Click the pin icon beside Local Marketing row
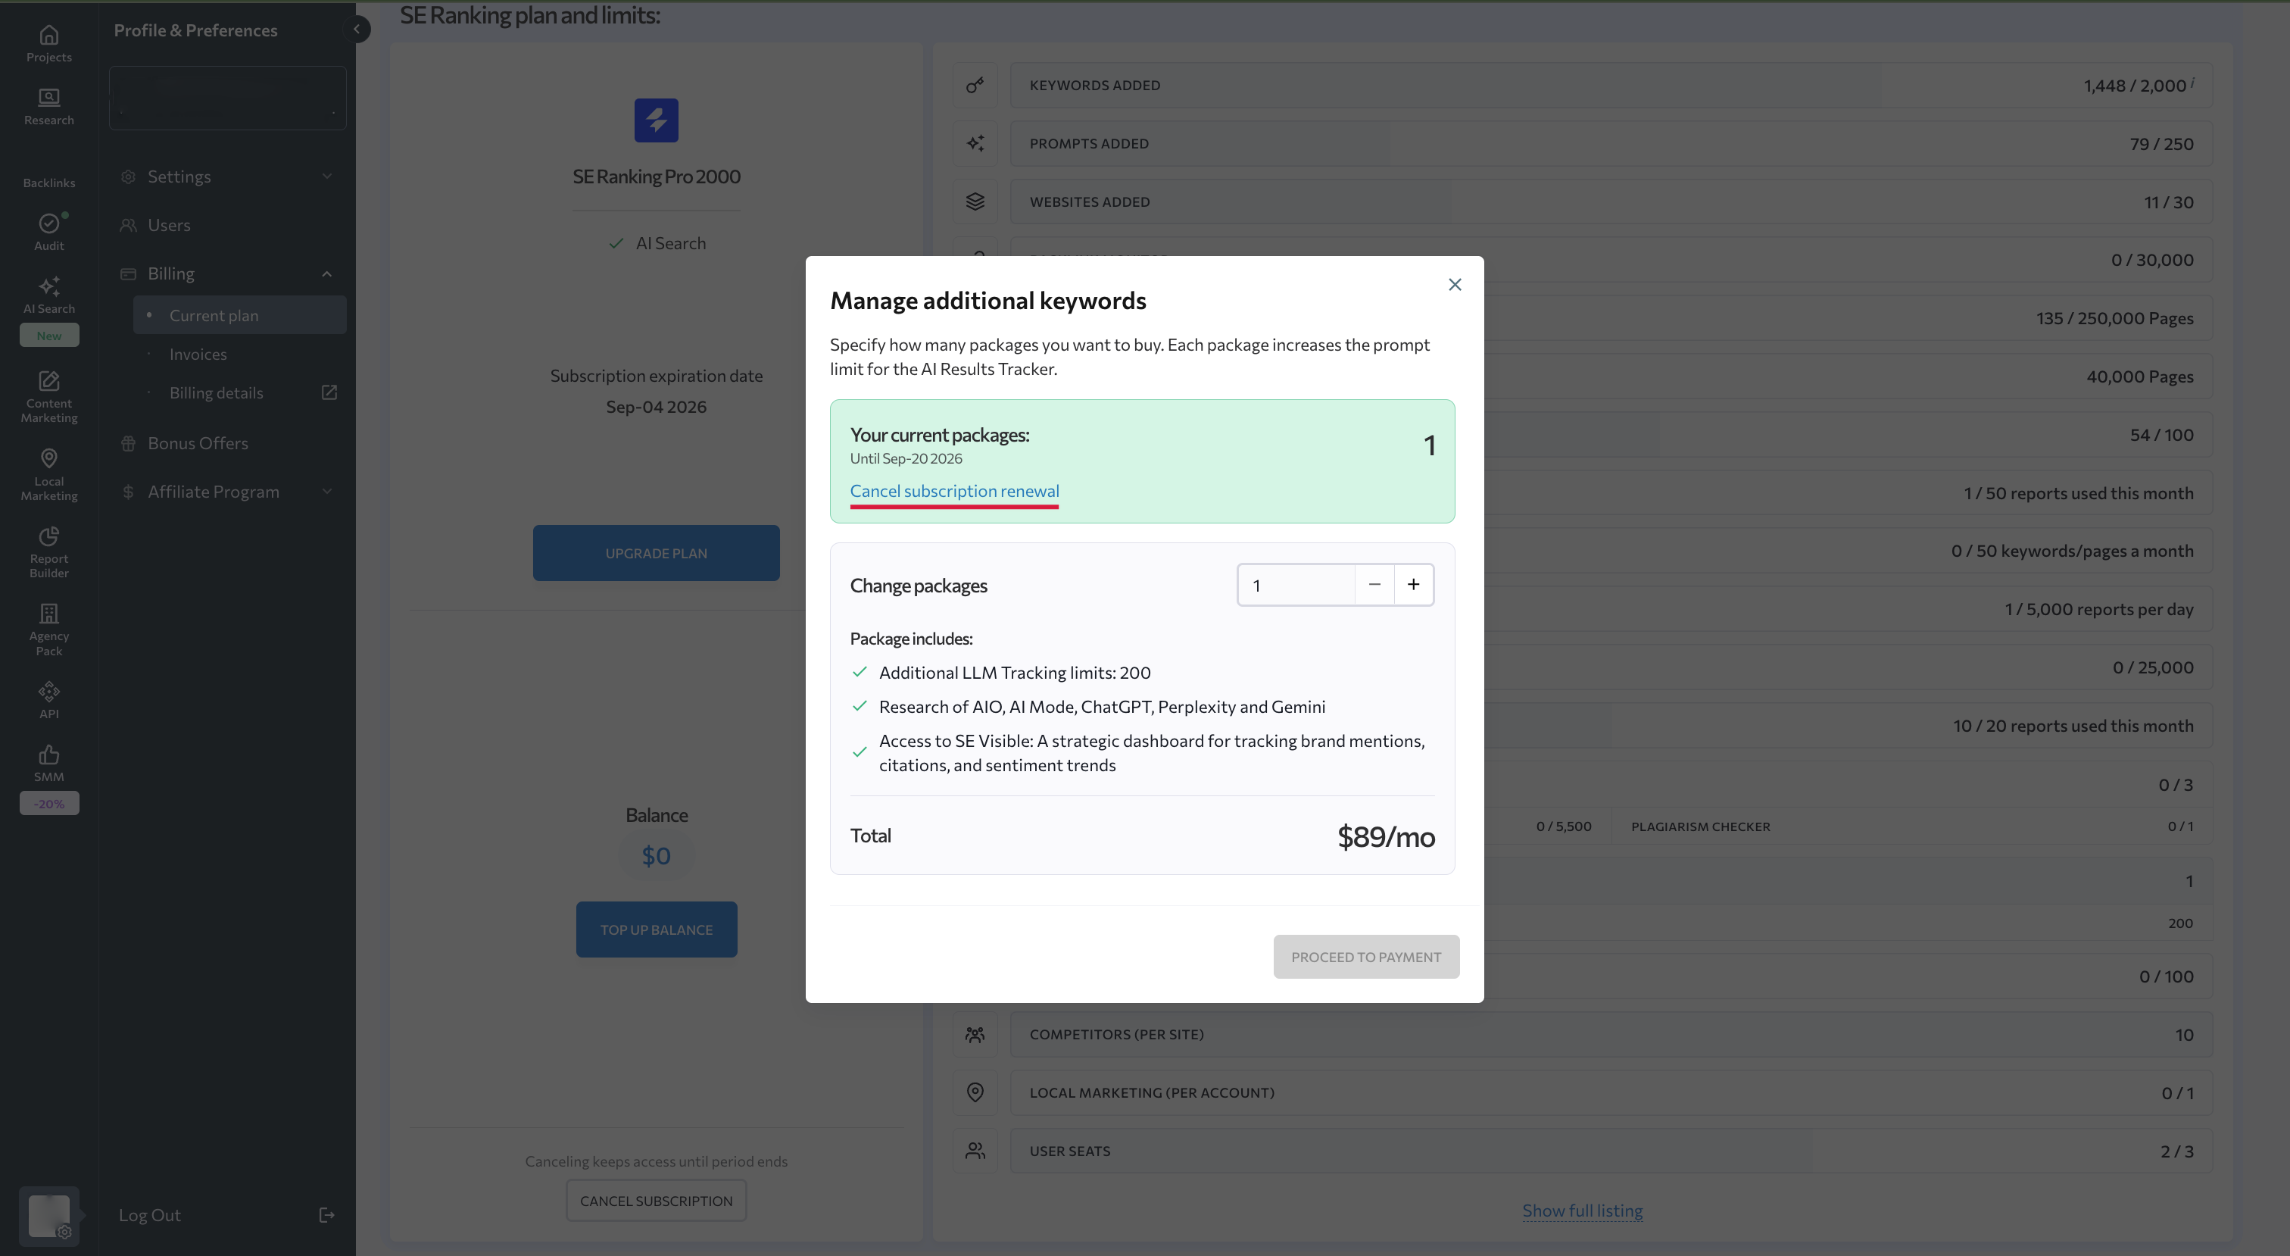 click(x=975, y=1092)
